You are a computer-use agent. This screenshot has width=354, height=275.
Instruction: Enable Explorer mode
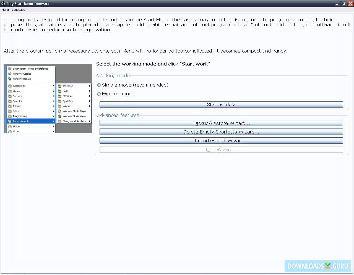99,94
